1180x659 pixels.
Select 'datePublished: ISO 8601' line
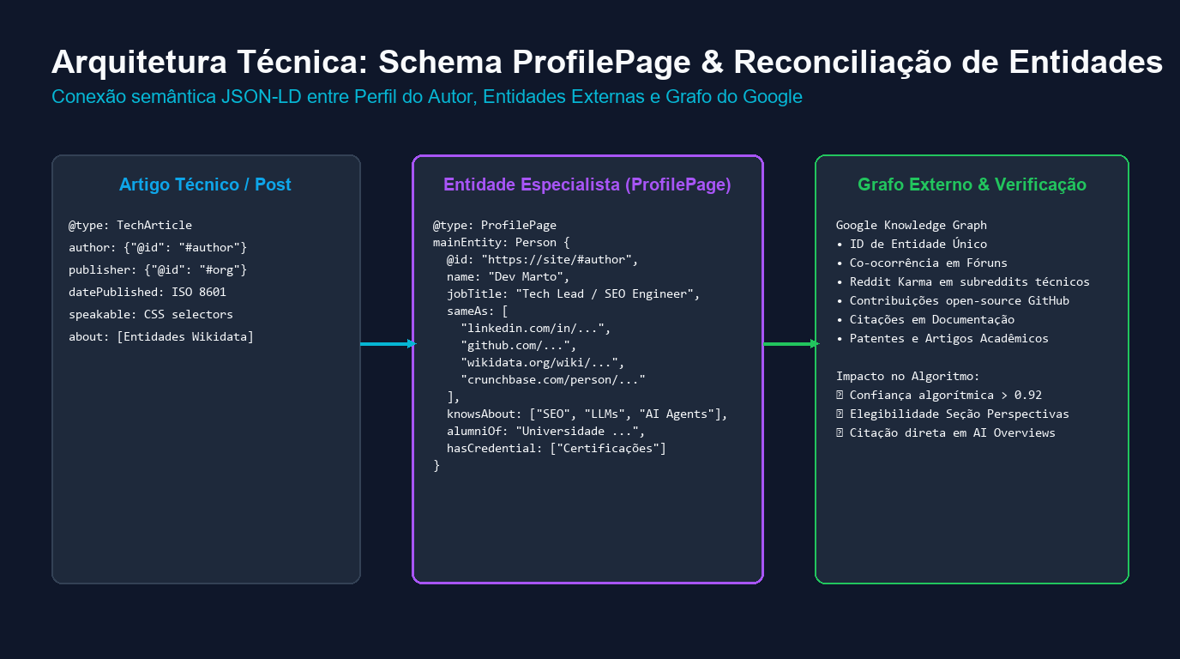click(x=147, y=293)
